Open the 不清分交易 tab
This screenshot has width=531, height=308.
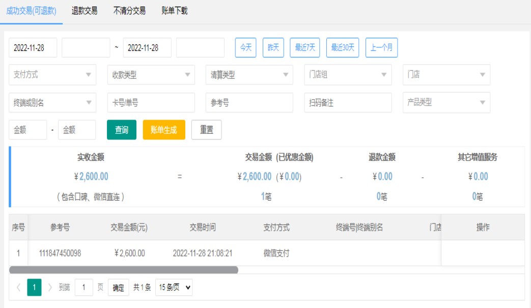129,11
